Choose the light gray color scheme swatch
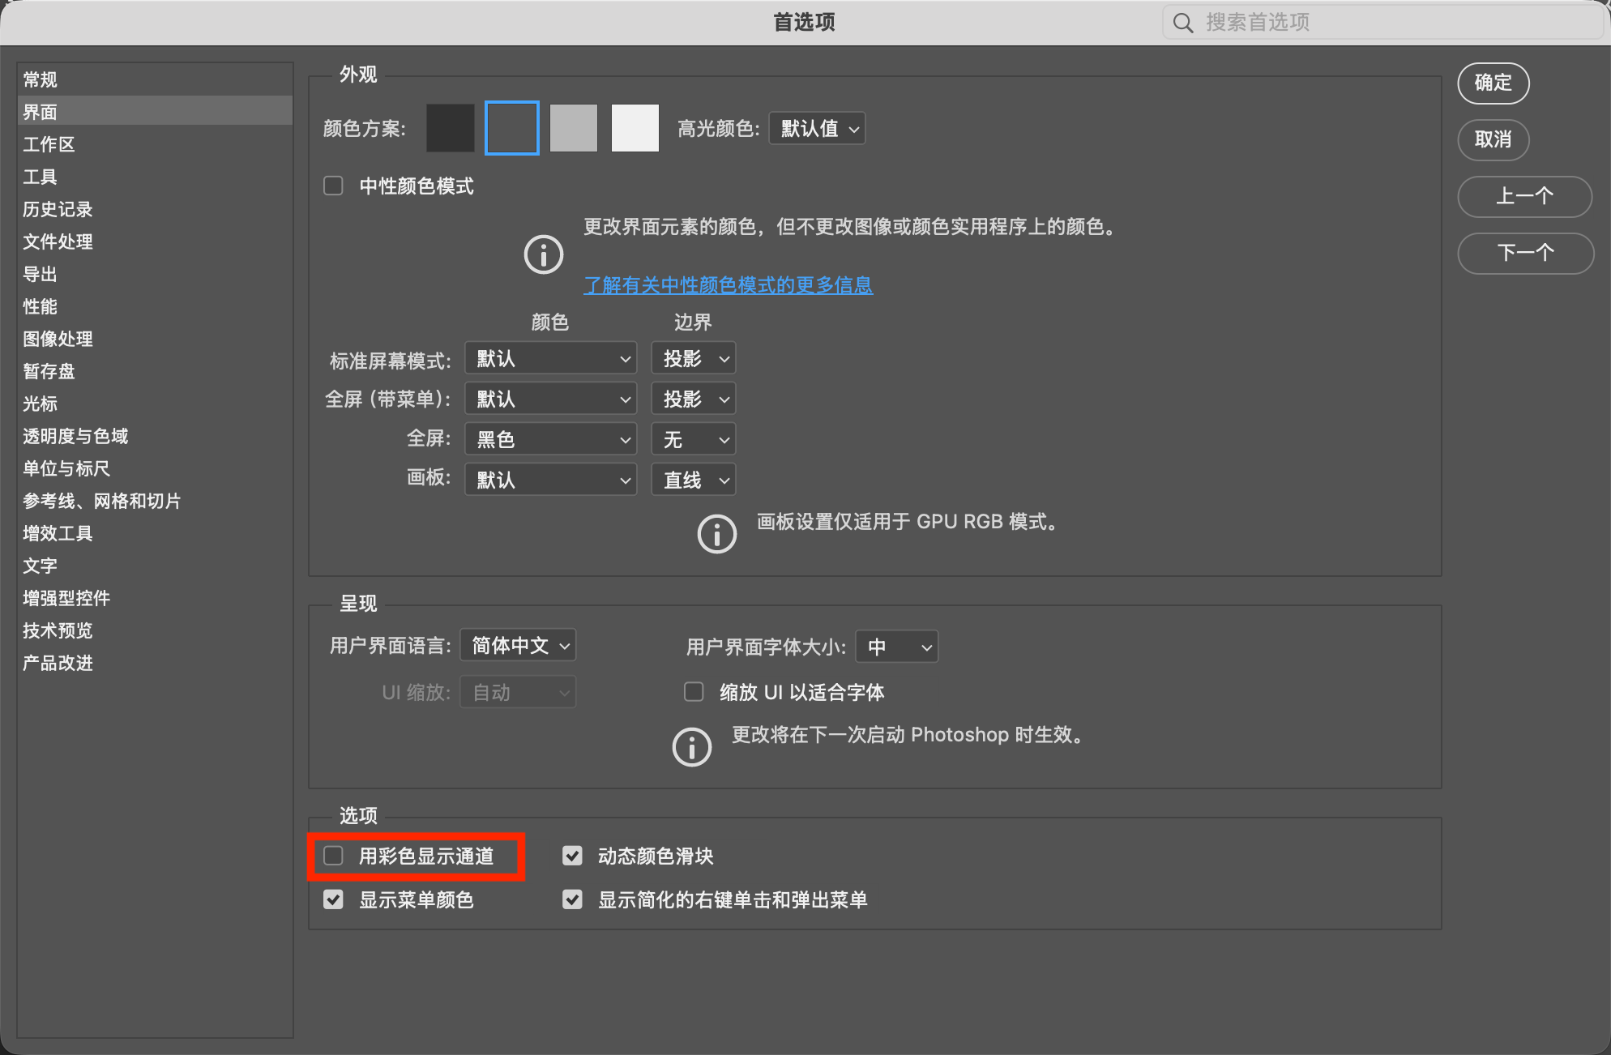Screen dimensions: 1611x1055 (x=574, y=128)
